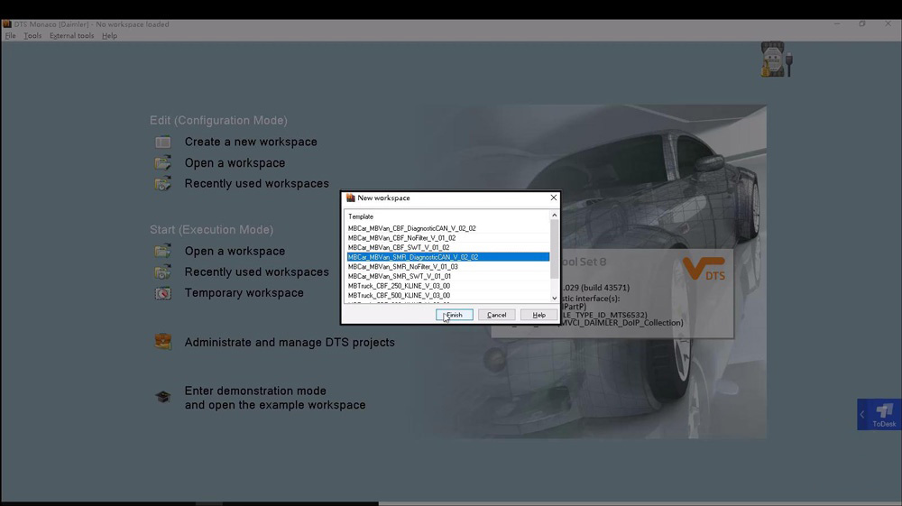
Task: Click the Recently used workspaces icon under Start mode
Action: (x=162, y=272)
